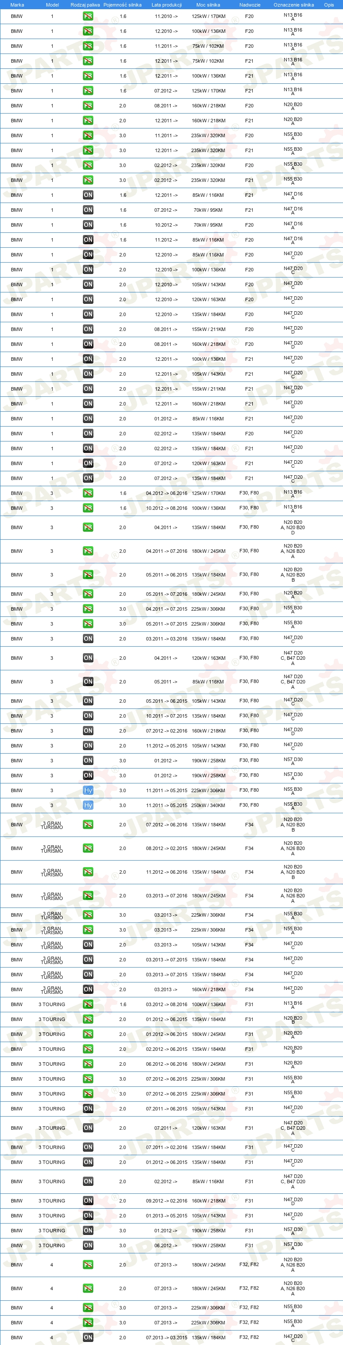The height and width of the screenshot is (1345, 343).
Task: Click diesel ON icon in 3 Touring 09.2012 -> 02.2016 row
Action: pyautogui.click(x=88, y=1201)
